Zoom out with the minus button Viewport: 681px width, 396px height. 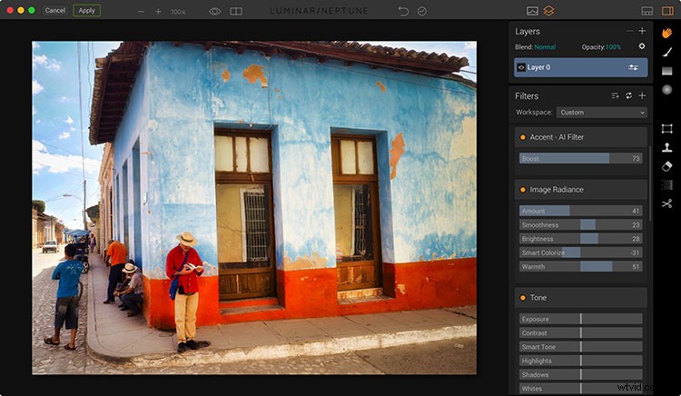[141, 12]
